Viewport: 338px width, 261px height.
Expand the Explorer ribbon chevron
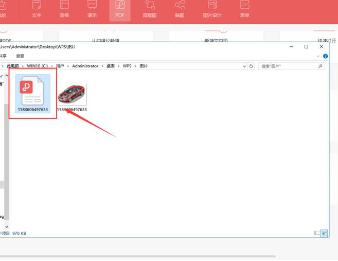[x=318, y=56]
